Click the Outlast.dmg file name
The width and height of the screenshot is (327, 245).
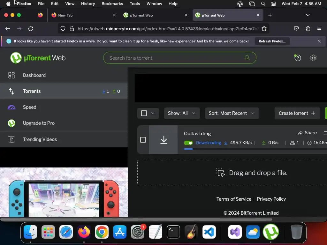tap(197, 134)
